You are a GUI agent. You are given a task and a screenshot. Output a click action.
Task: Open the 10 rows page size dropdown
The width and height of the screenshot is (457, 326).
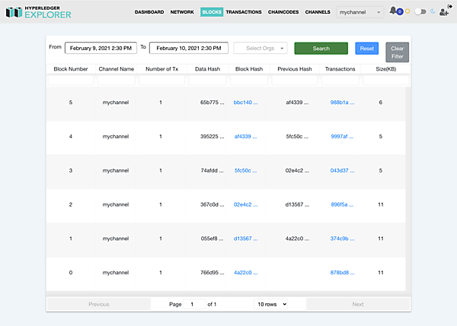pyautogui.click(x=271, y=304)
